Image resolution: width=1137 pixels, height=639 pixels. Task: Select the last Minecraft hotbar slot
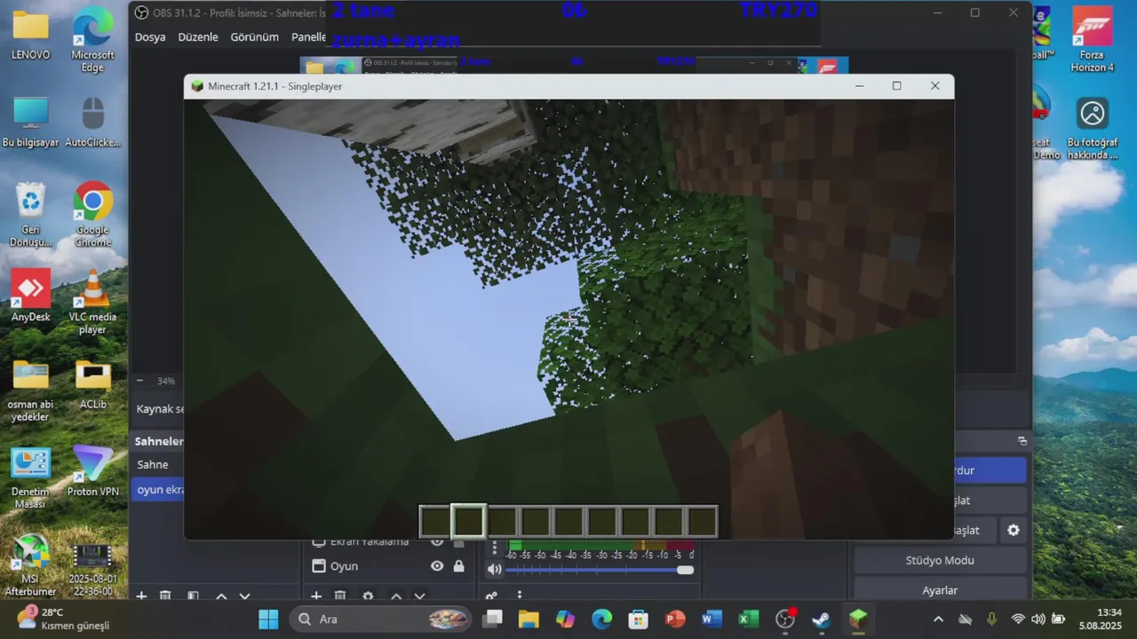pyautogui.click(x=702, y=522)
